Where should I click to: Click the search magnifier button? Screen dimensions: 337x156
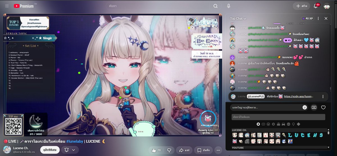pyautogui.click(x=215, y=6)
